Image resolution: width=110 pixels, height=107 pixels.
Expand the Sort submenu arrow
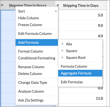56,11
